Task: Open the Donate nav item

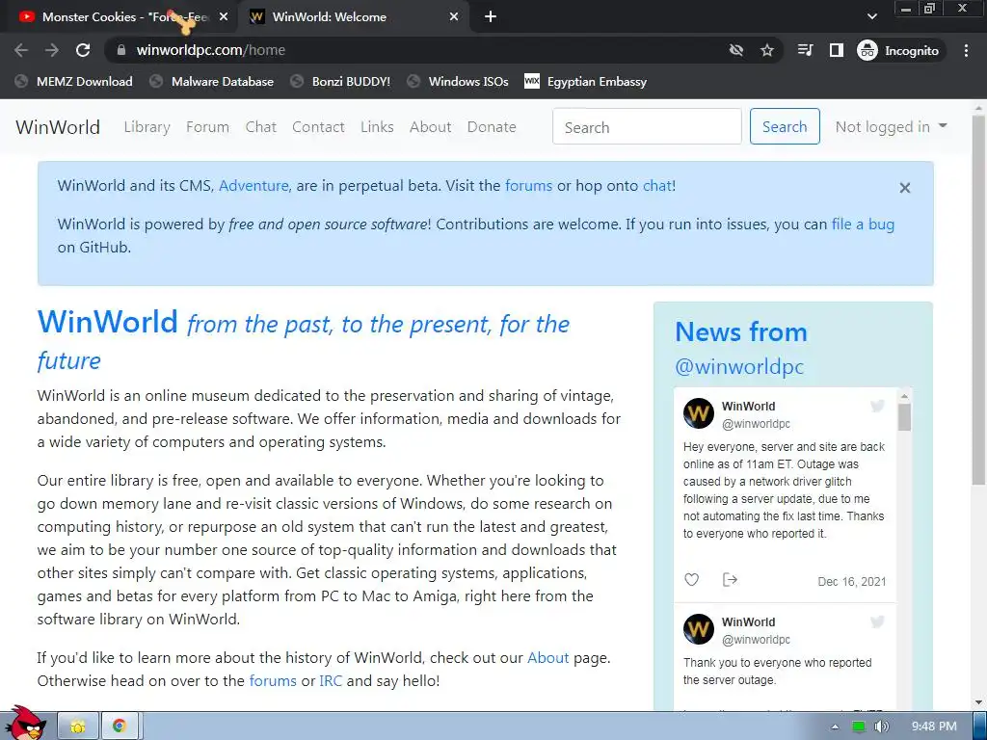Action: pos(492,127)
